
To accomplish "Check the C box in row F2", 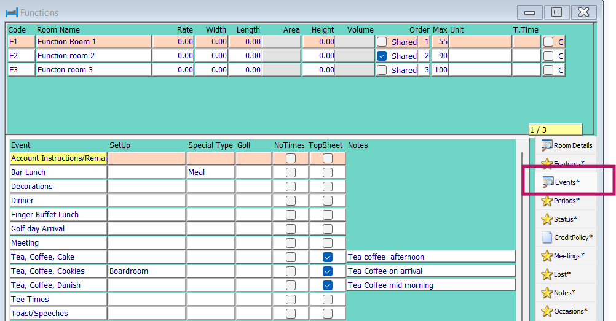I will [x=548, y=56].
